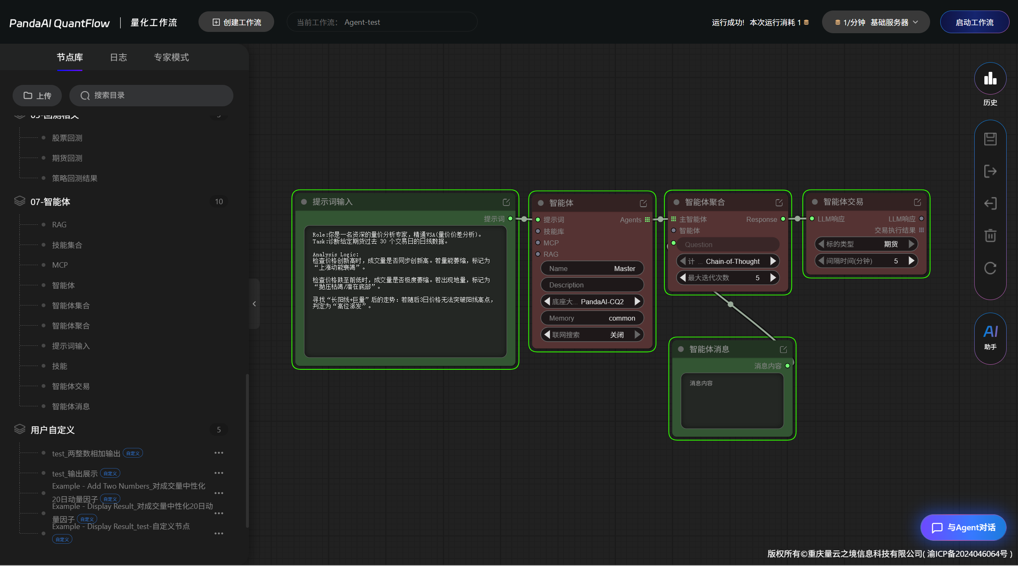1018x566 pixels.
Task: Click the refresh canvas icon
Action: (x=990, y=268)
